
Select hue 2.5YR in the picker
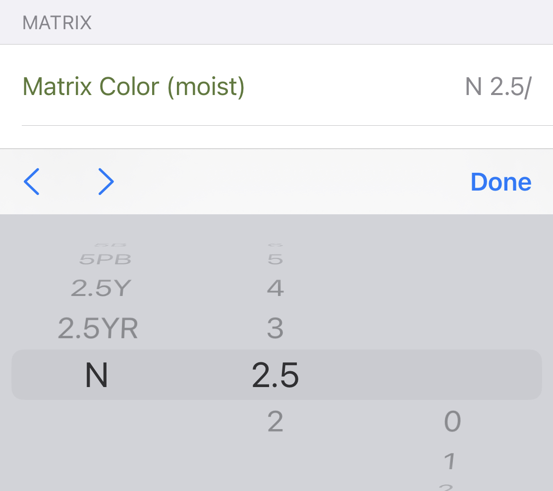click(x=98, y=328)
